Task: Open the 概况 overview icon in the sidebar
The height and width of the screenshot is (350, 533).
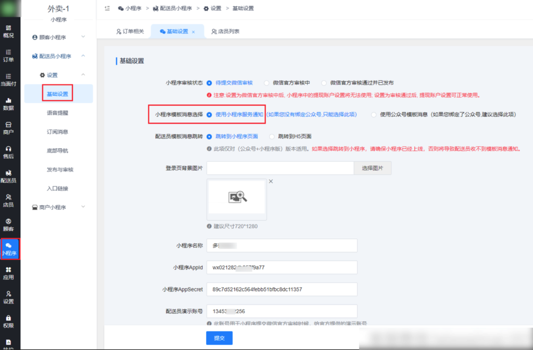Action: (9, 31)
